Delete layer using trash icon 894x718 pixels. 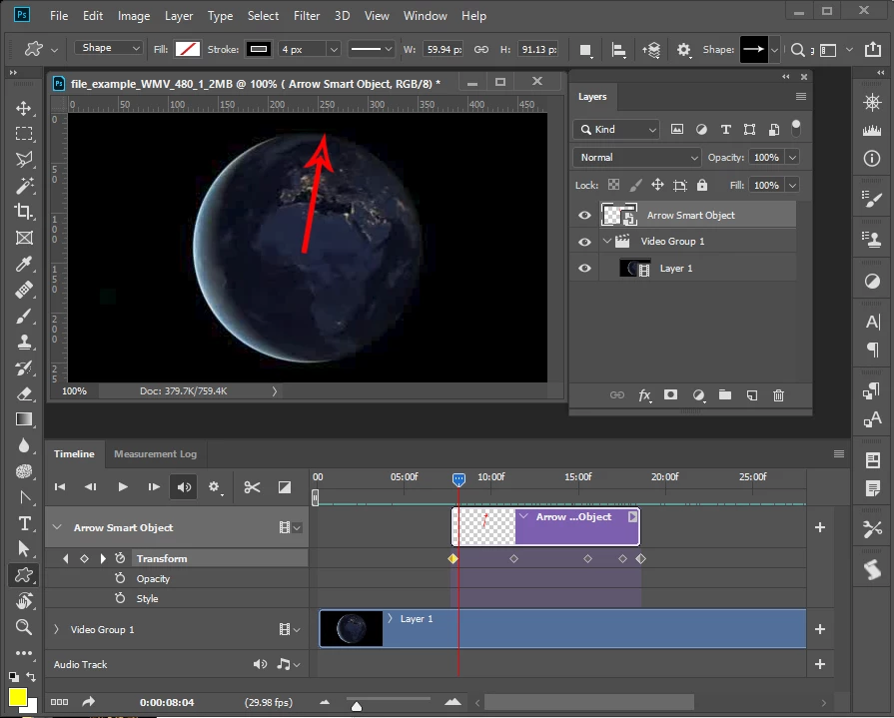point(778,395)
